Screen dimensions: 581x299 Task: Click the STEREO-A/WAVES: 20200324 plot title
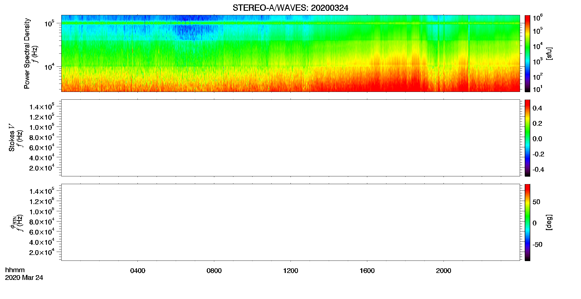point(290,8)
